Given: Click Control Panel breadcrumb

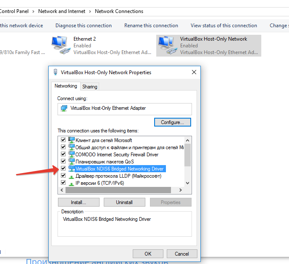Looking at the screenshot, I should [14, 11].
